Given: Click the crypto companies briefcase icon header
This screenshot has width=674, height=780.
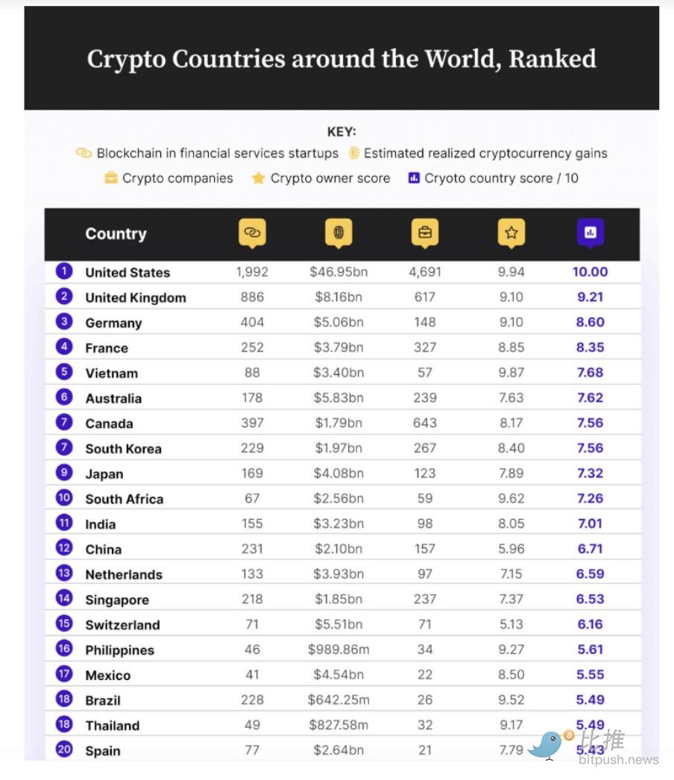Looking at the screenshot, I should click(x=425, y=233).
